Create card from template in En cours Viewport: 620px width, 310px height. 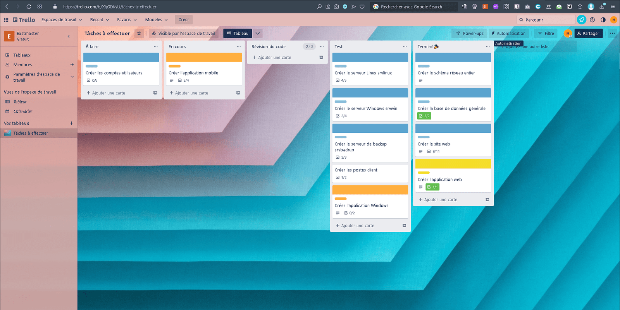(x=238, y=93)
